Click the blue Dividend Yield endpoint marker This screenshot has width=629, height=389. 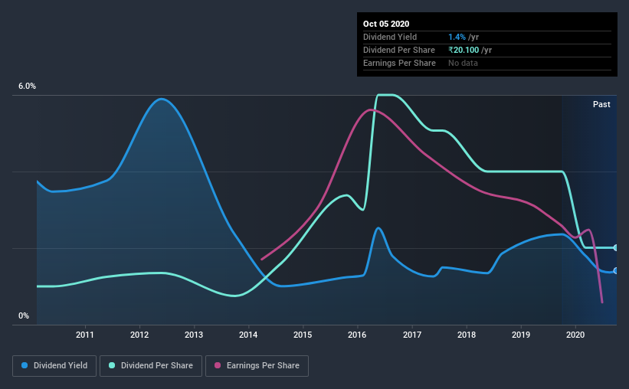coord(615,271)
